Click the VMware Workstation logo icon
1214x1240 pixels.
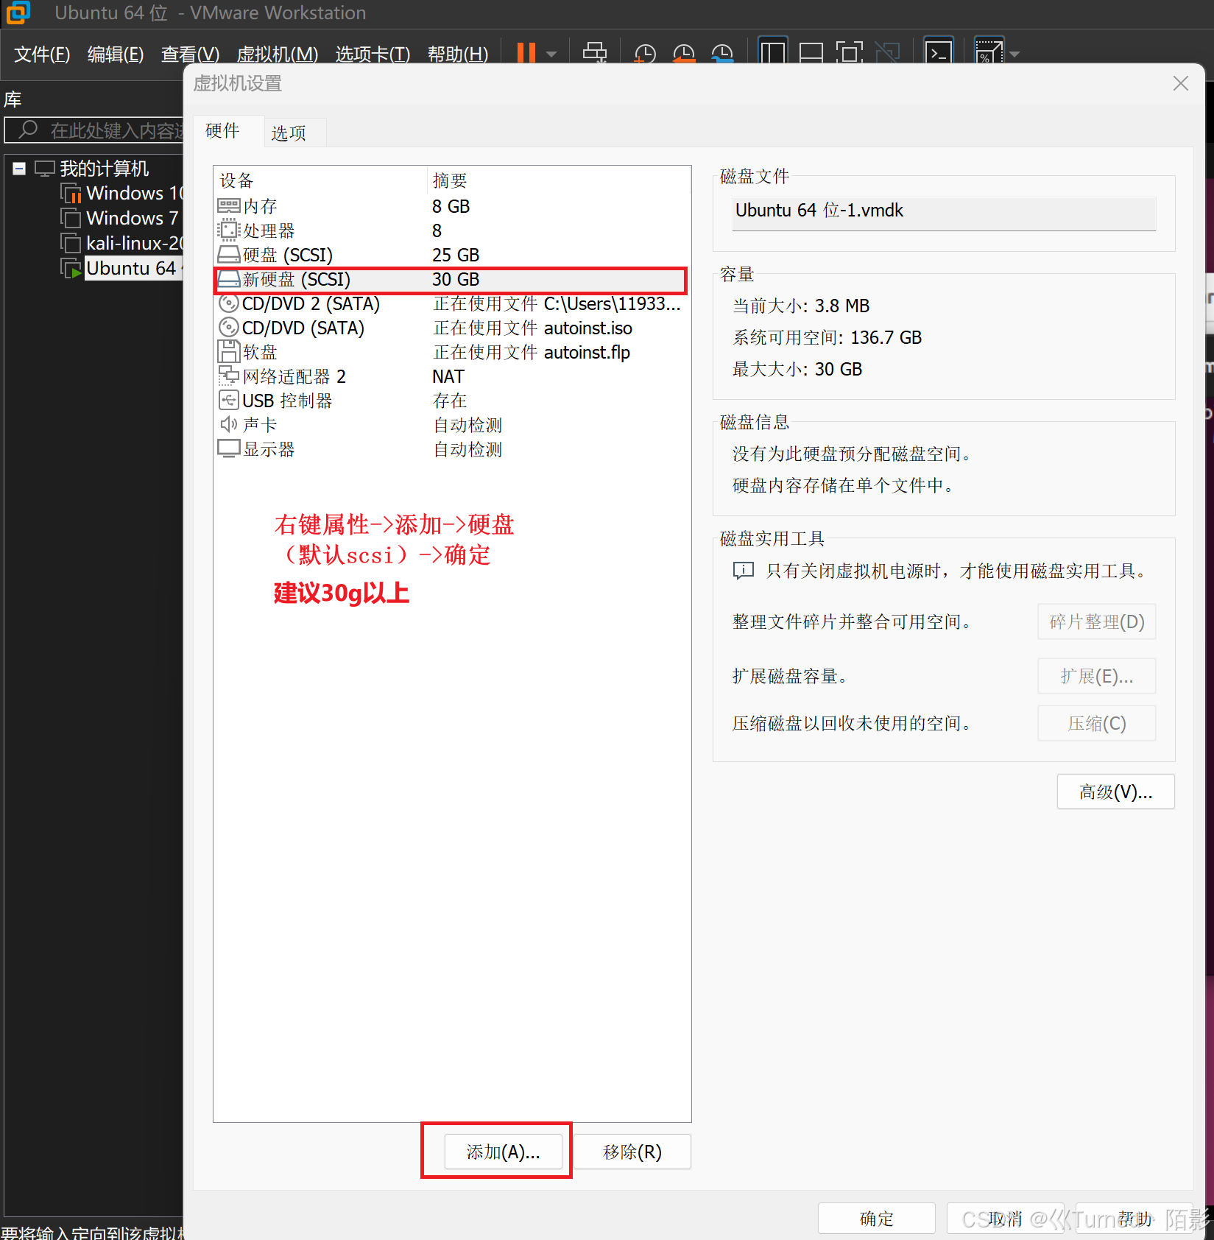click(18, 12)
